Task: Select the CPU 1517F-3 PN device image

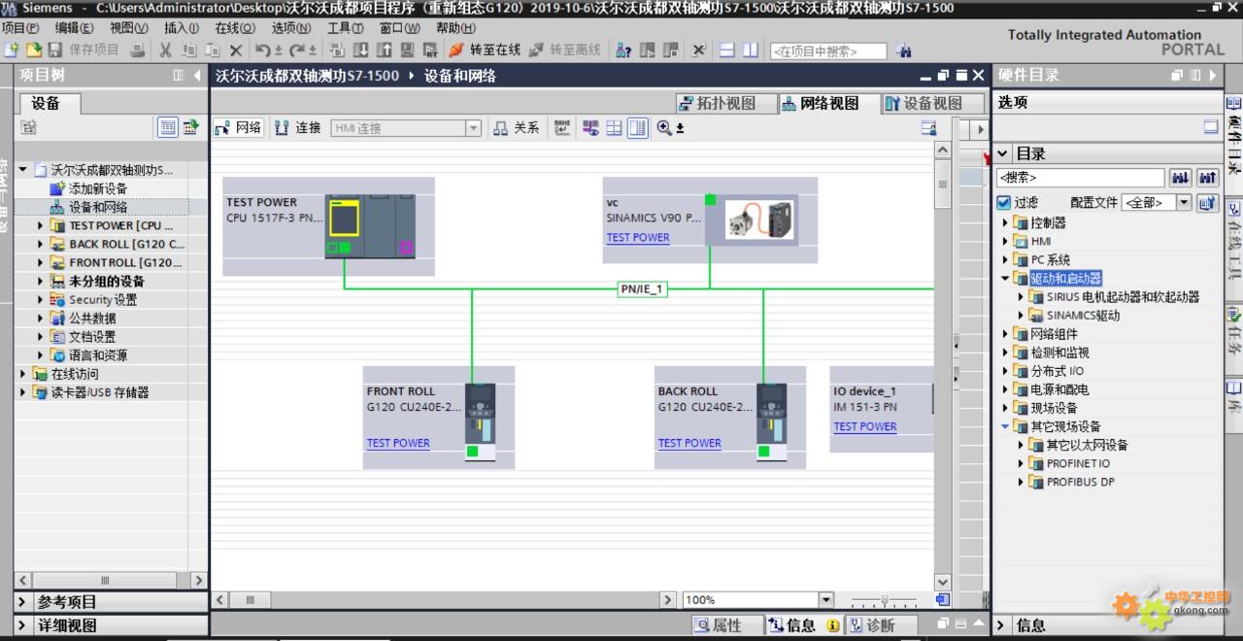Action: [x=370, y=225]
